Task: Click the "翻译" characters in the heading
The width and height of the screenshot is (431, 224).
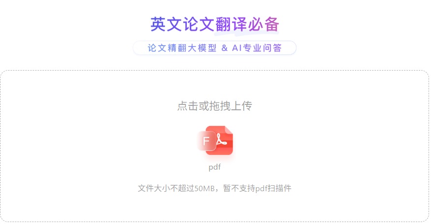Action: pyautogui.click(x=231, y=25)
